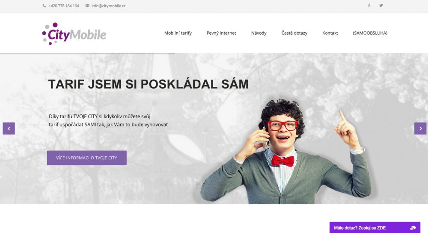The width and height of the screenshot is (428, 233).
Task: Open Časté dotazy page
Action: pyautogui.click(x=294, y=33)
